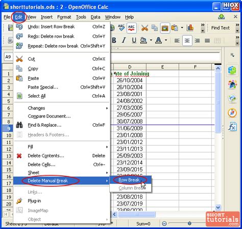Open sidebar Functions fx icon

[x=232, y=127]
